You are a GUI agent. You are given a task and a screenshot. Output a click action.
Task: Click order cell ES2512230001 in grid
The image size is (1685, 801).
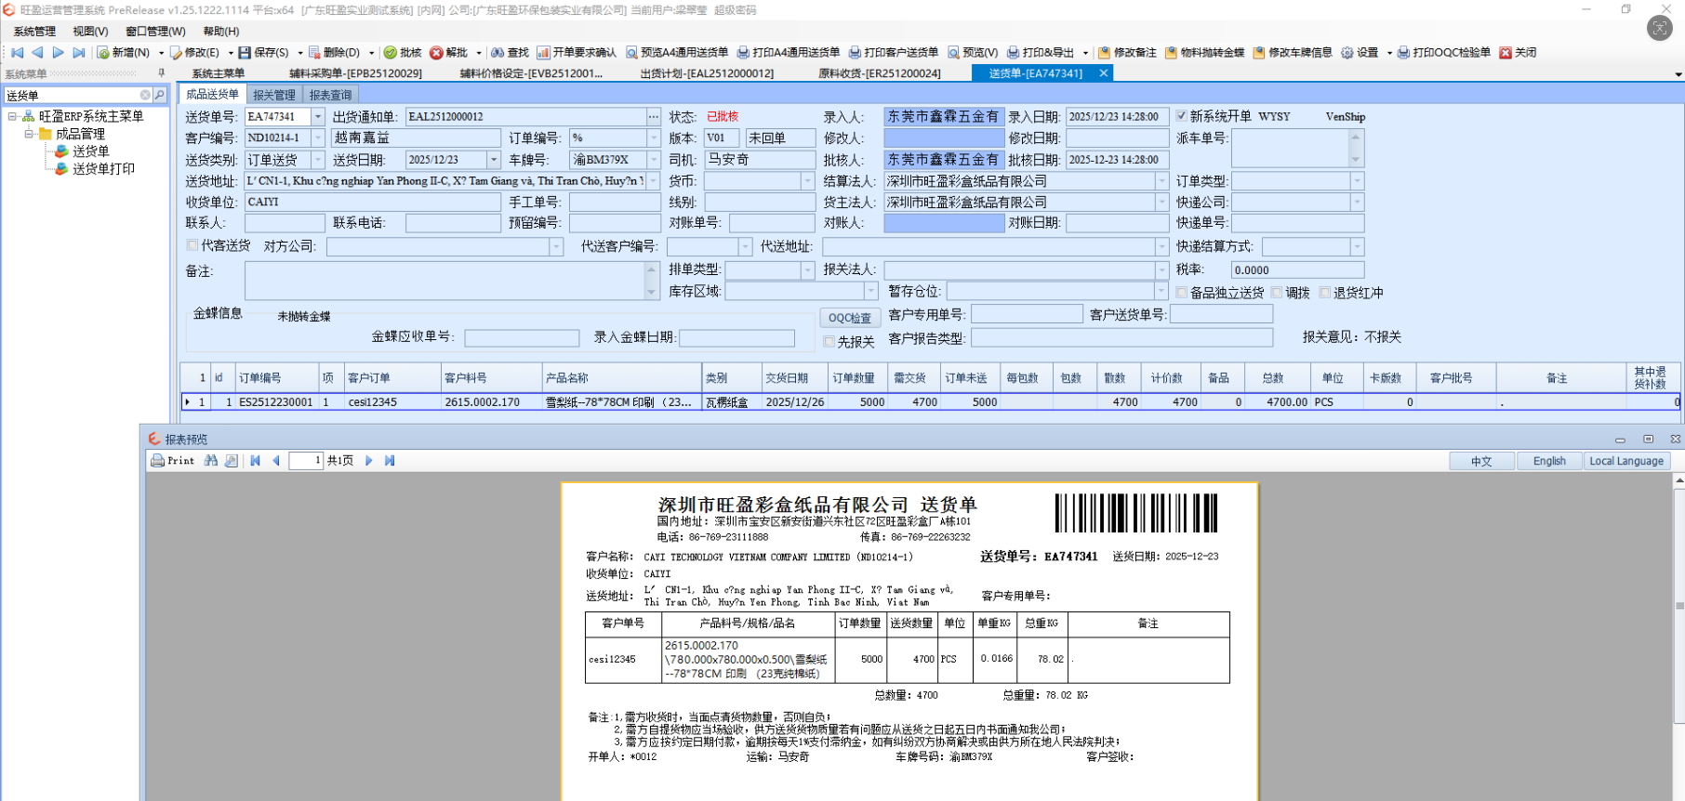click(x=276, y=402)
